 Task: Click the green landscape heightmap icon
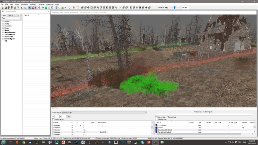point(46,7)
